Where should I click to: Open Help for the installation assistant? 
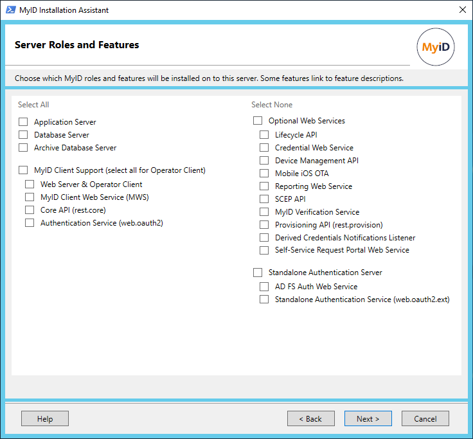[45, 418]
